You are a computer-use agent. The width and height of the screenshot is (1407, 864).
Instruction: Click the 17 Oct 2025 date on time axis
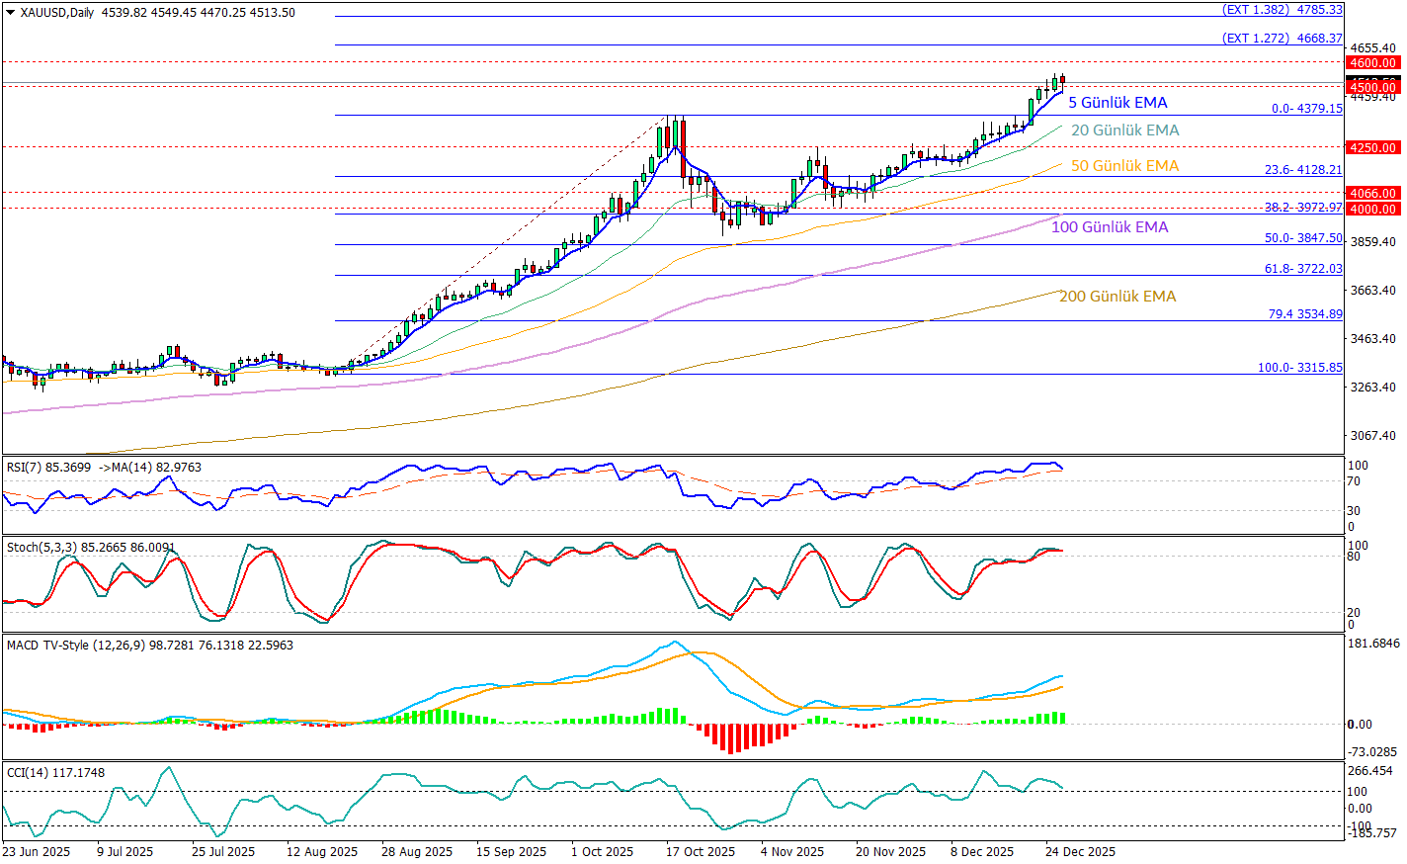pos(700,852)
